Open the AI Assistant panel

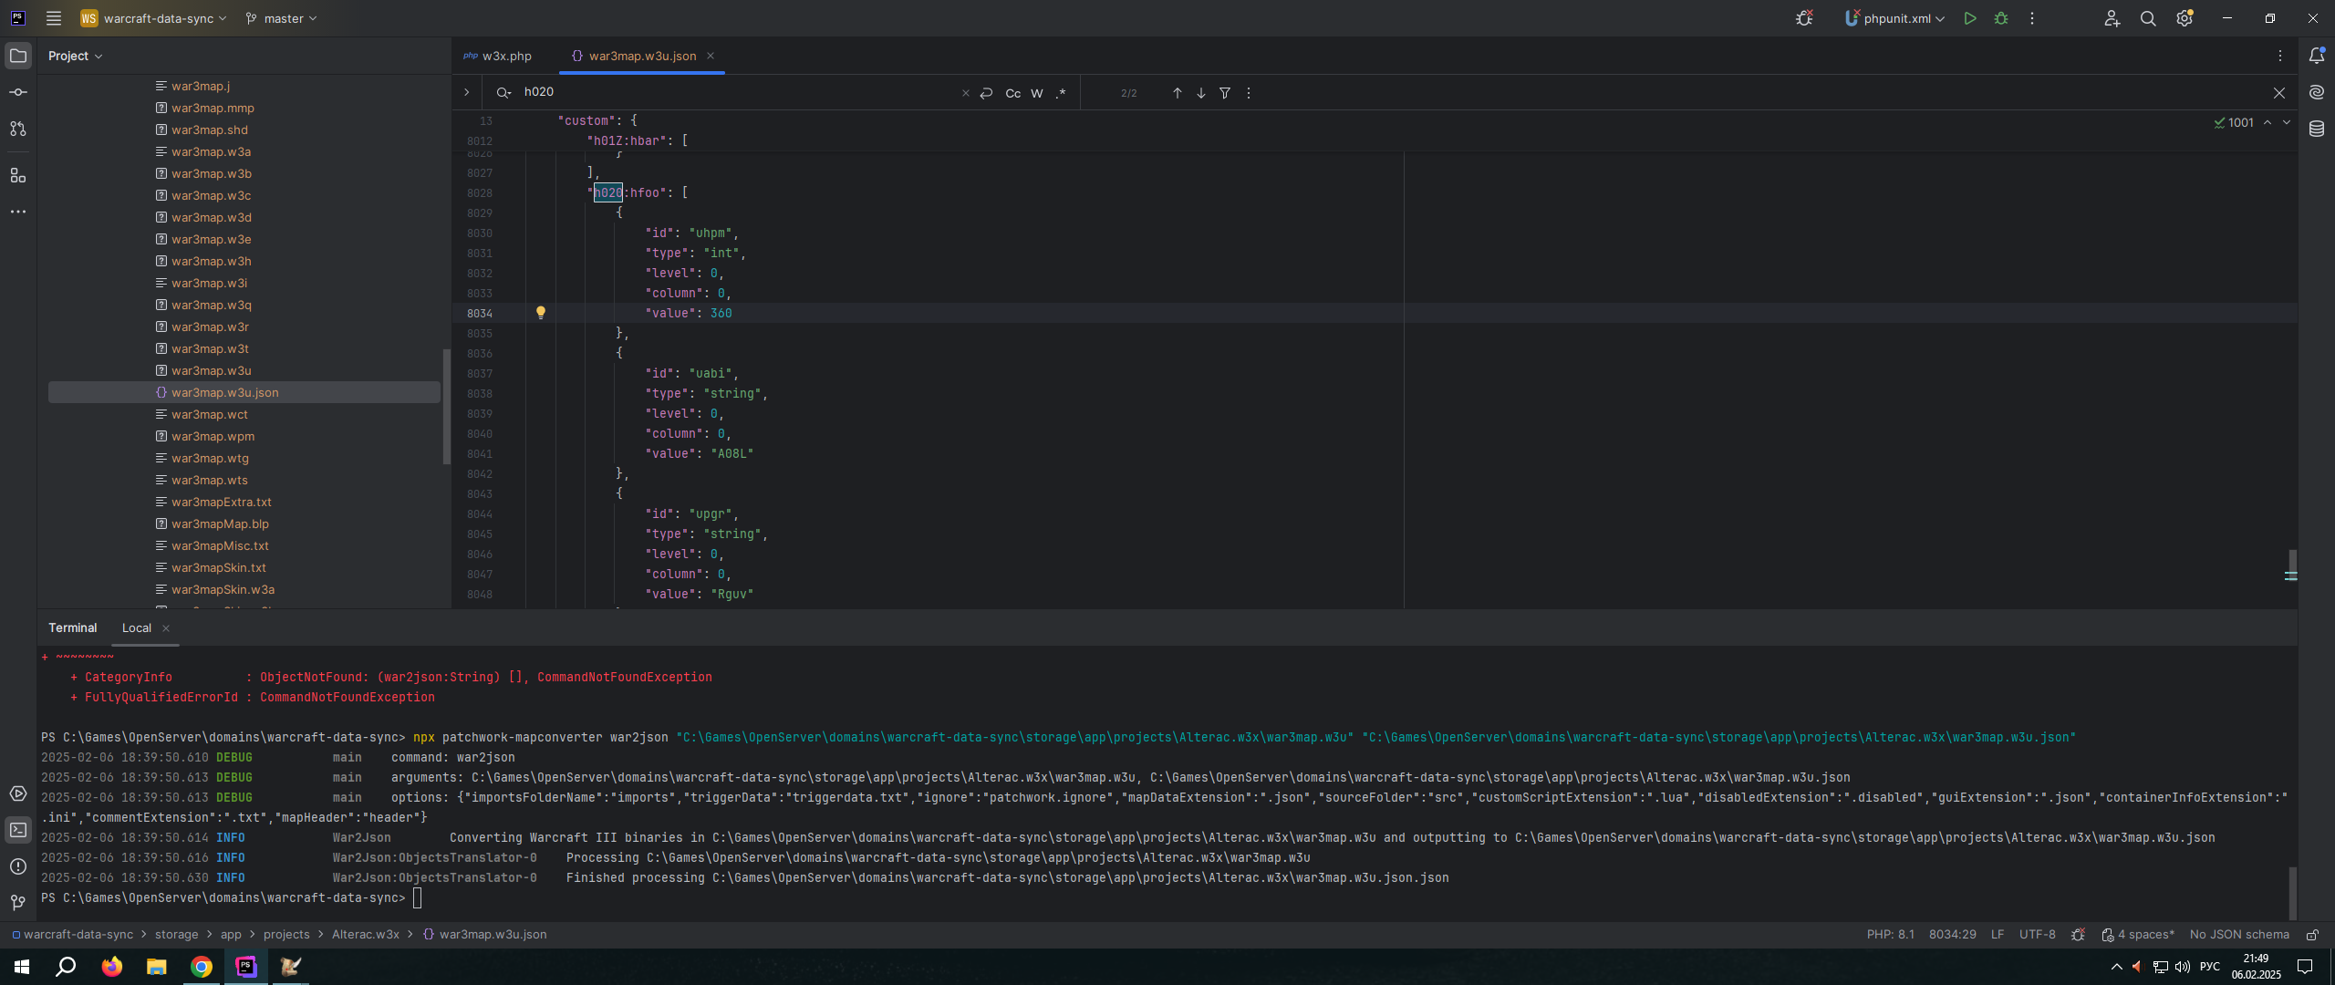point(2316,92)
